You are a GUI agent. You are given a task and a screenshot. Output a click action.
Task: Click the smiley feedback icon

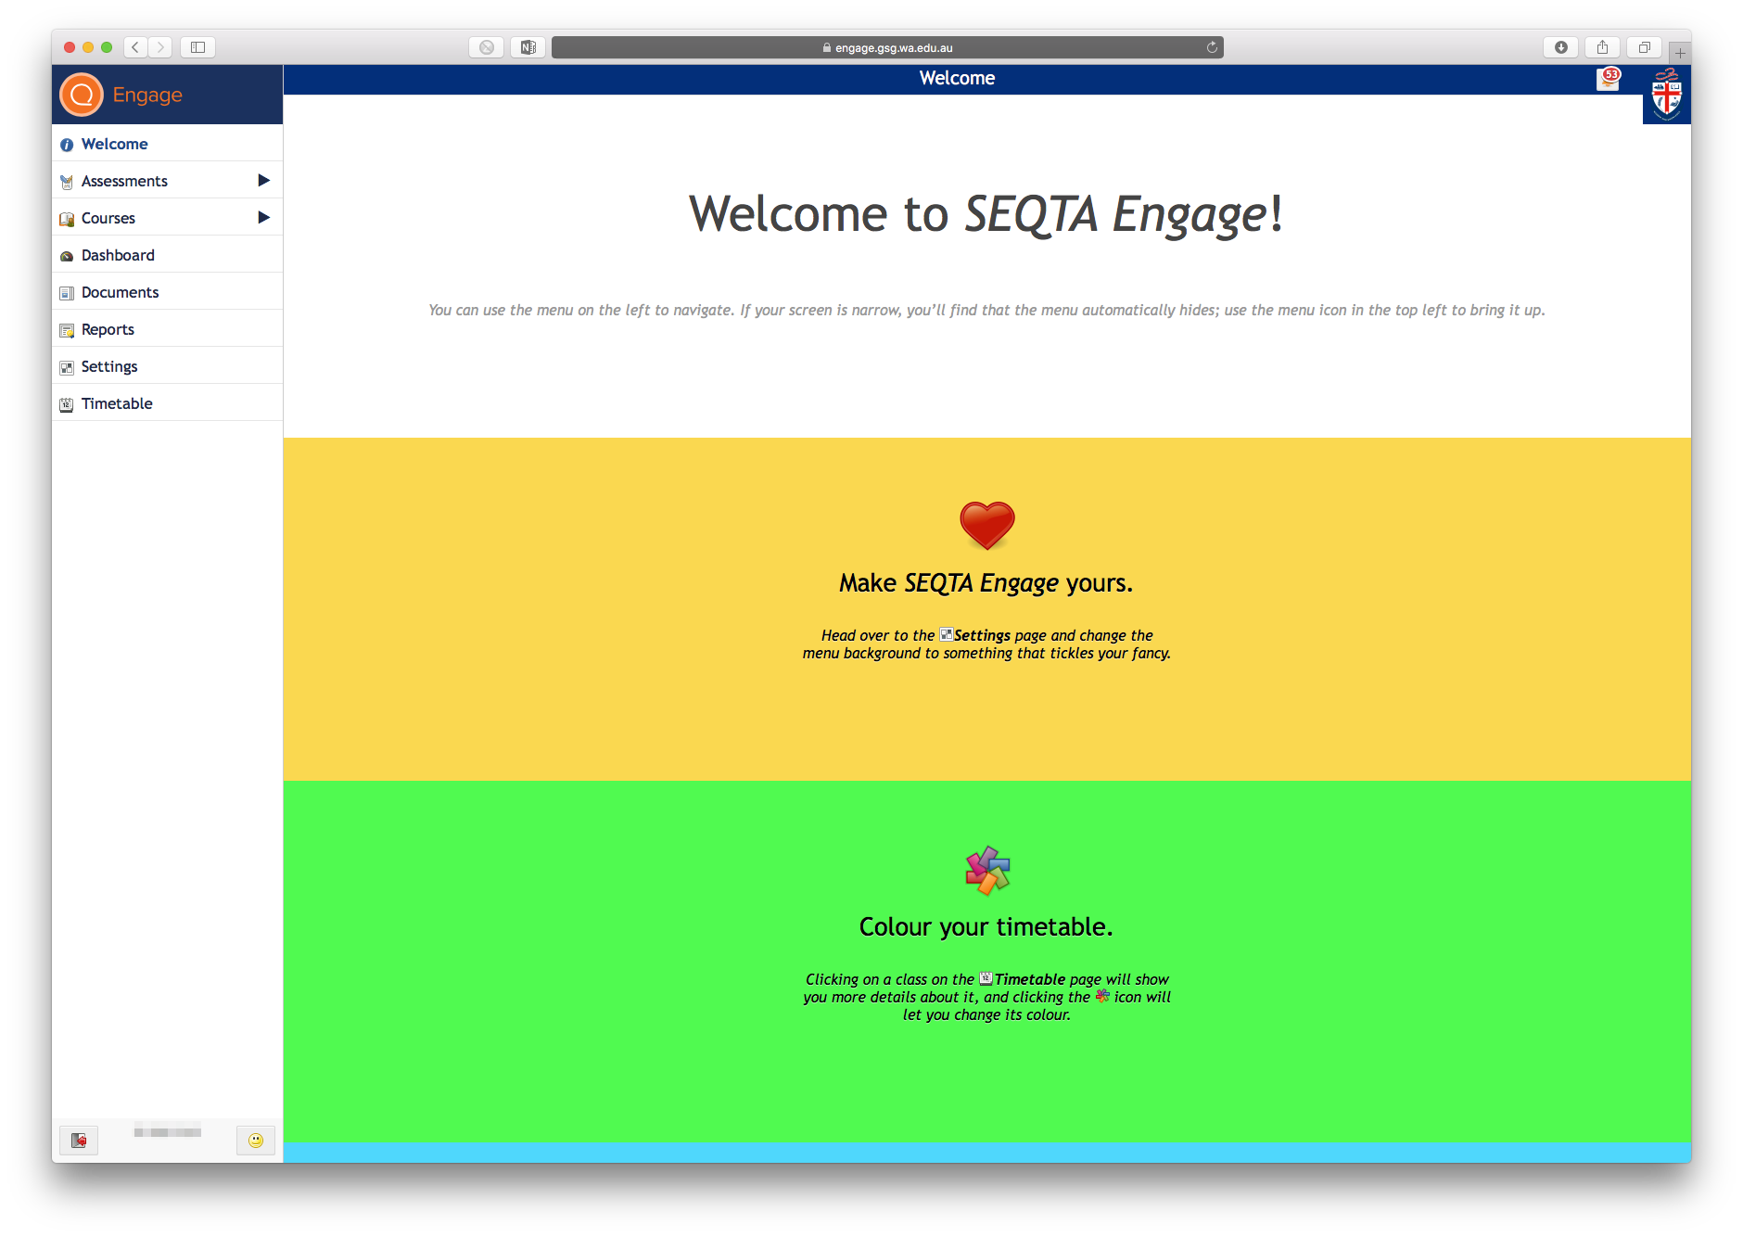[256, 1141]
